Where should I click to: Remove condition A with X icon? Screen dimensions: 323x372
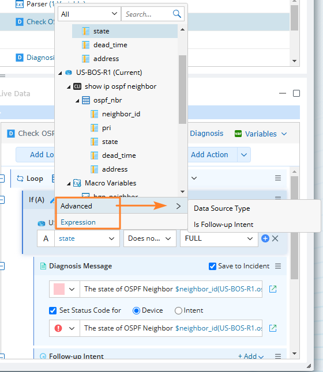pos(275,238)
